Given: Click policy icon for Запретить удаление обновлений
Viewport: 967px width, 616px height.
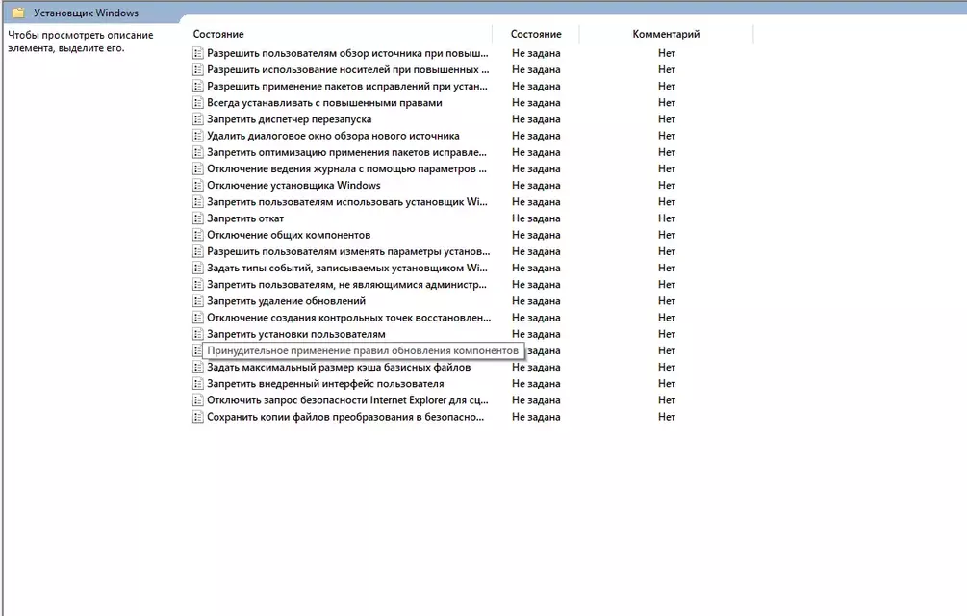Looking at the screenshot, I should pyautogui.click(x=198, y=301).
